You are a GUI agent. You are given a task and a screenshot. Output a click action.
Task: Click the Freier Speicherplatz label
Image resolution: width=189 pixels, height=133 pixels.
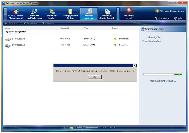point(152,41)
